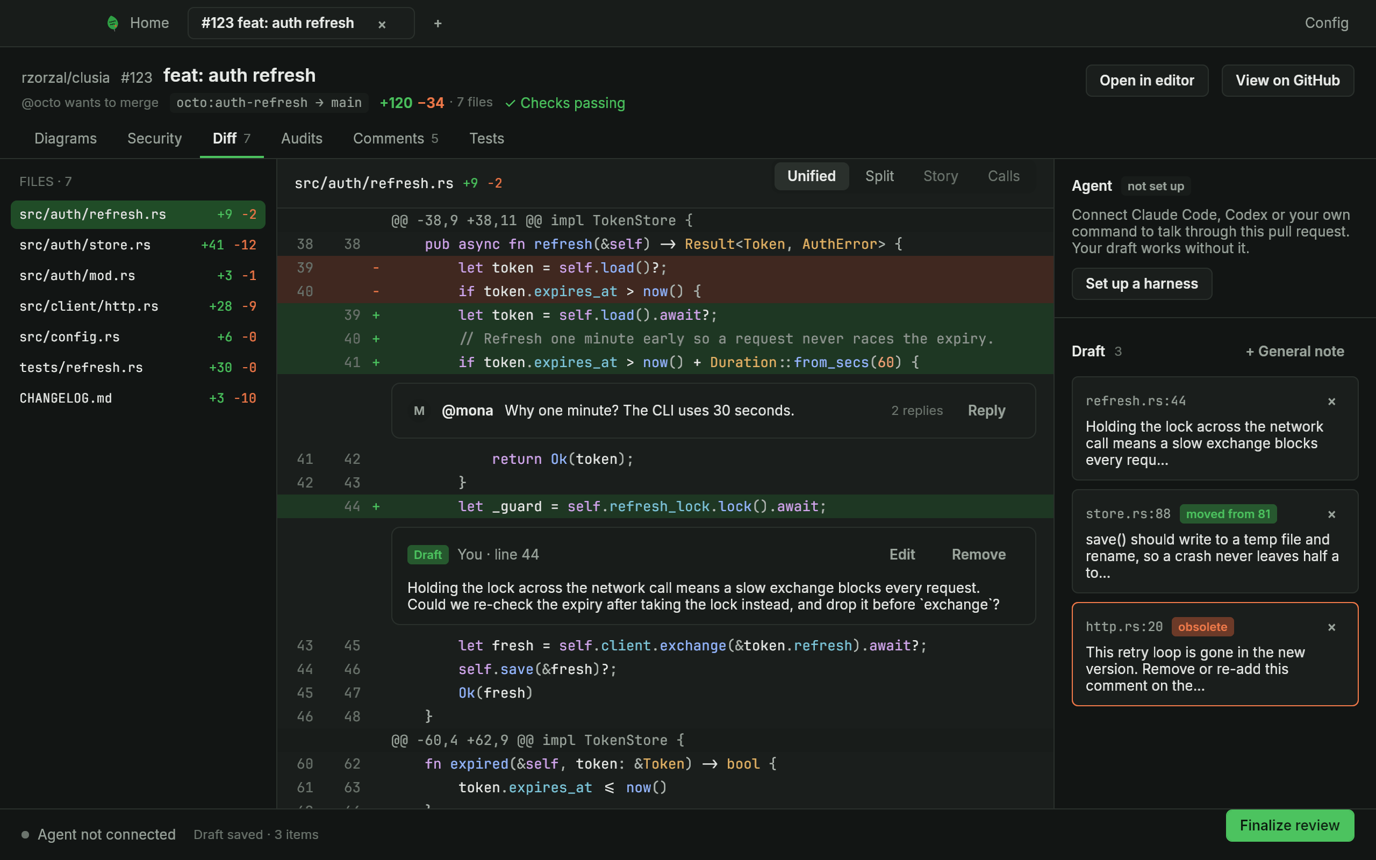1376x860 pixels.
Task: Close the #123 feat: auth refresh tab
Action: (382, 25)
